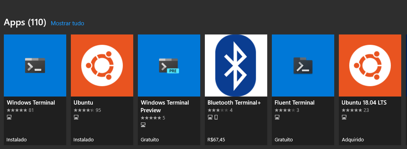Click PC device icon under Fluent Terminal

(277, 118)
